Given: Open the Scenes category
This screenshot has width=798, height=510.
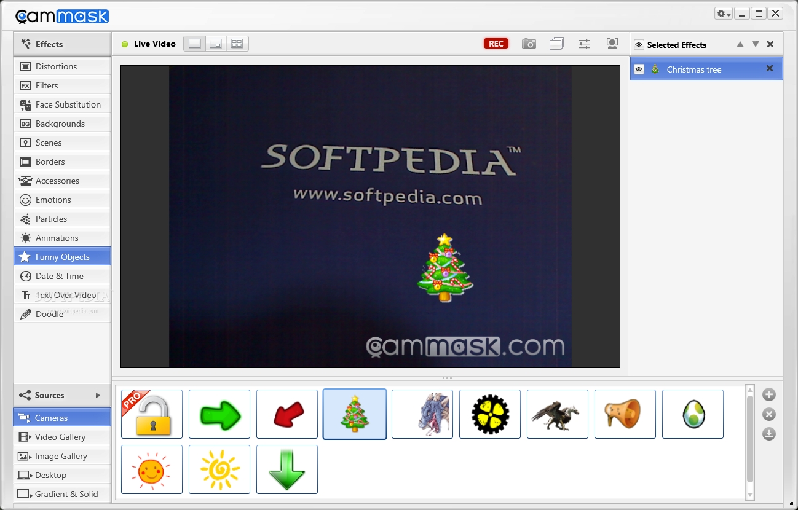Looking at the screenshot, I should (62, 143).
